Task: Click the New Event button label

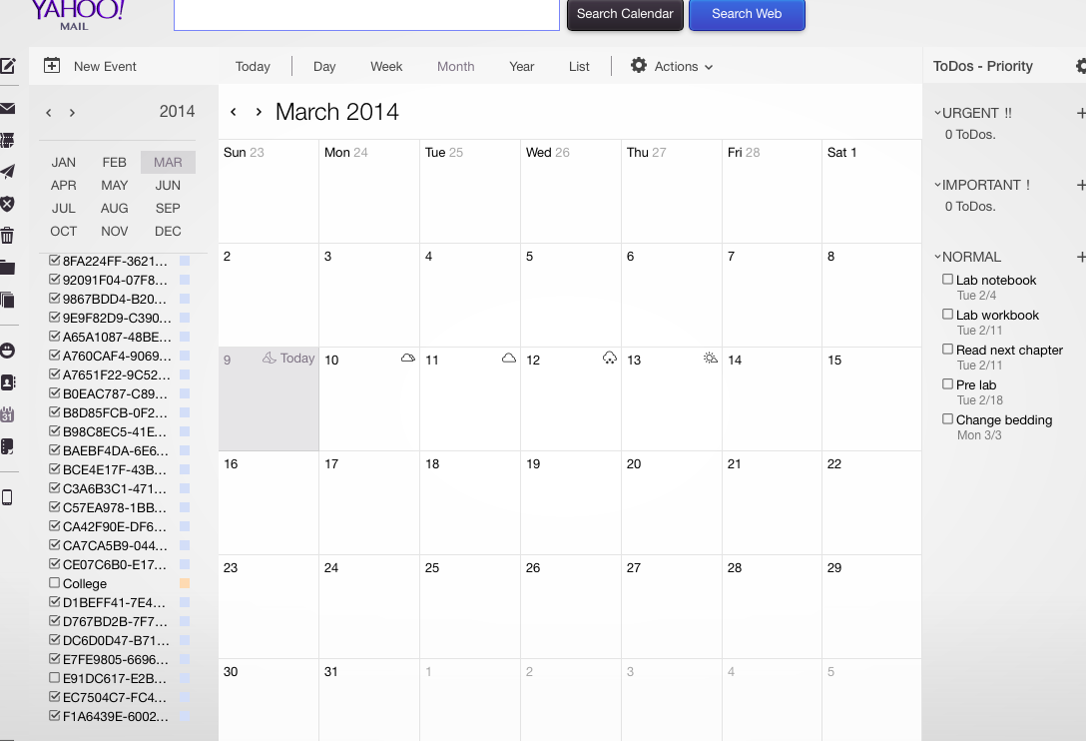Action: [105, 67]
